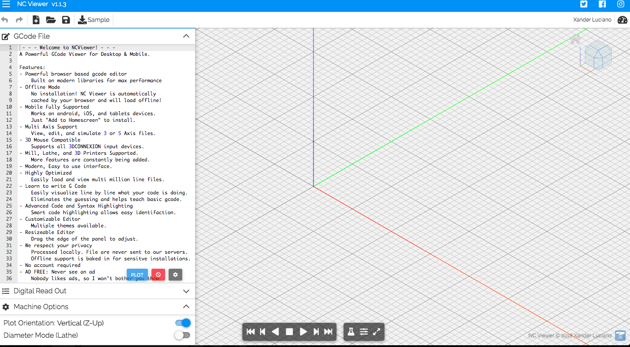Step back one line in the simulation
Image resolution: width=630 pixels, height=347 pixels.
click(x=263, y=332)
